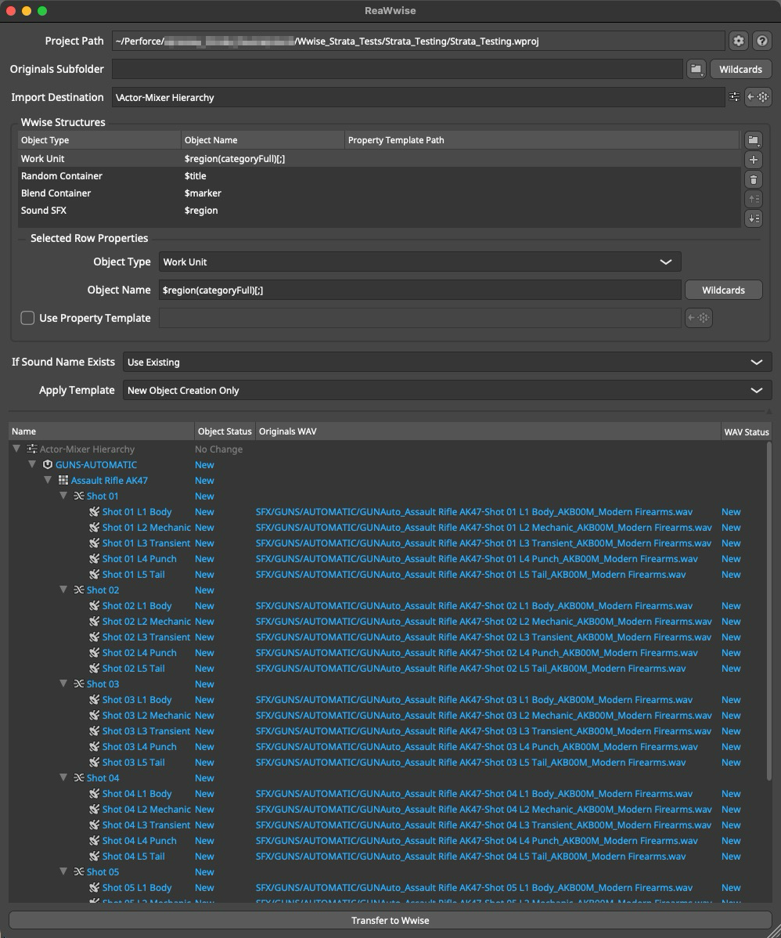This screenshot has height=938, width=781.
Task: Click the Shot 02 L3 Transient sound icon
Action: click(95, 637)
